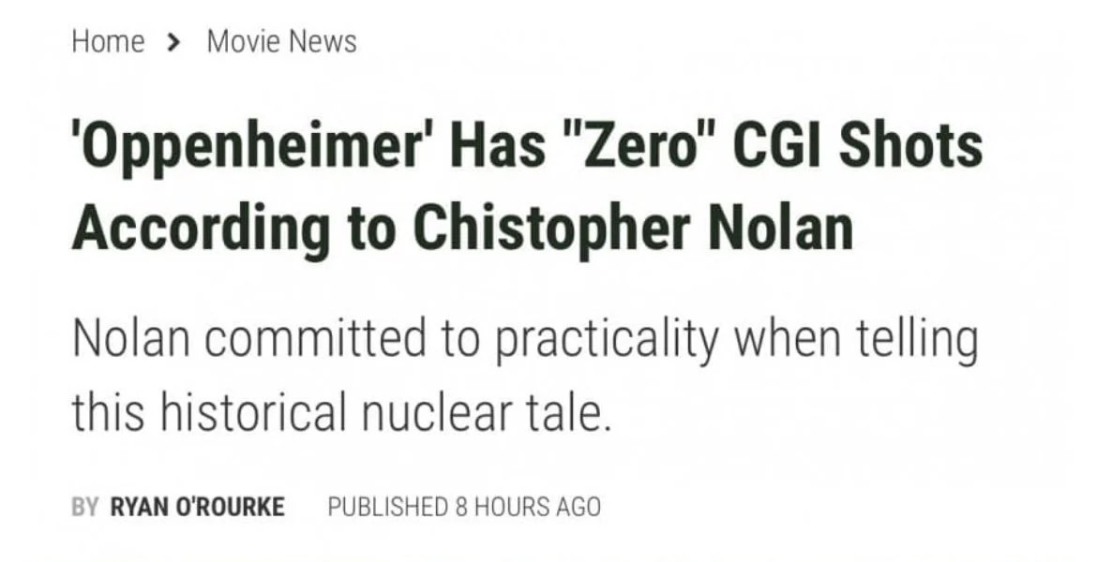Click the "PUBLISHED" label in the byline
The height and width of the screenshot is (562, 1097).
click(x=387, y=508)
